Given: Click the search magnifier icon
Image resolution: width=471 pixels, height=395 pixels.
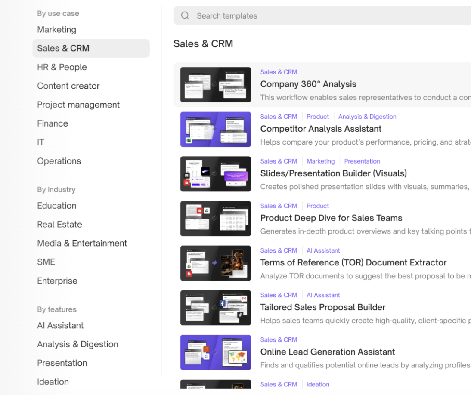Looking at the screenshot, I should coord(185,16).
